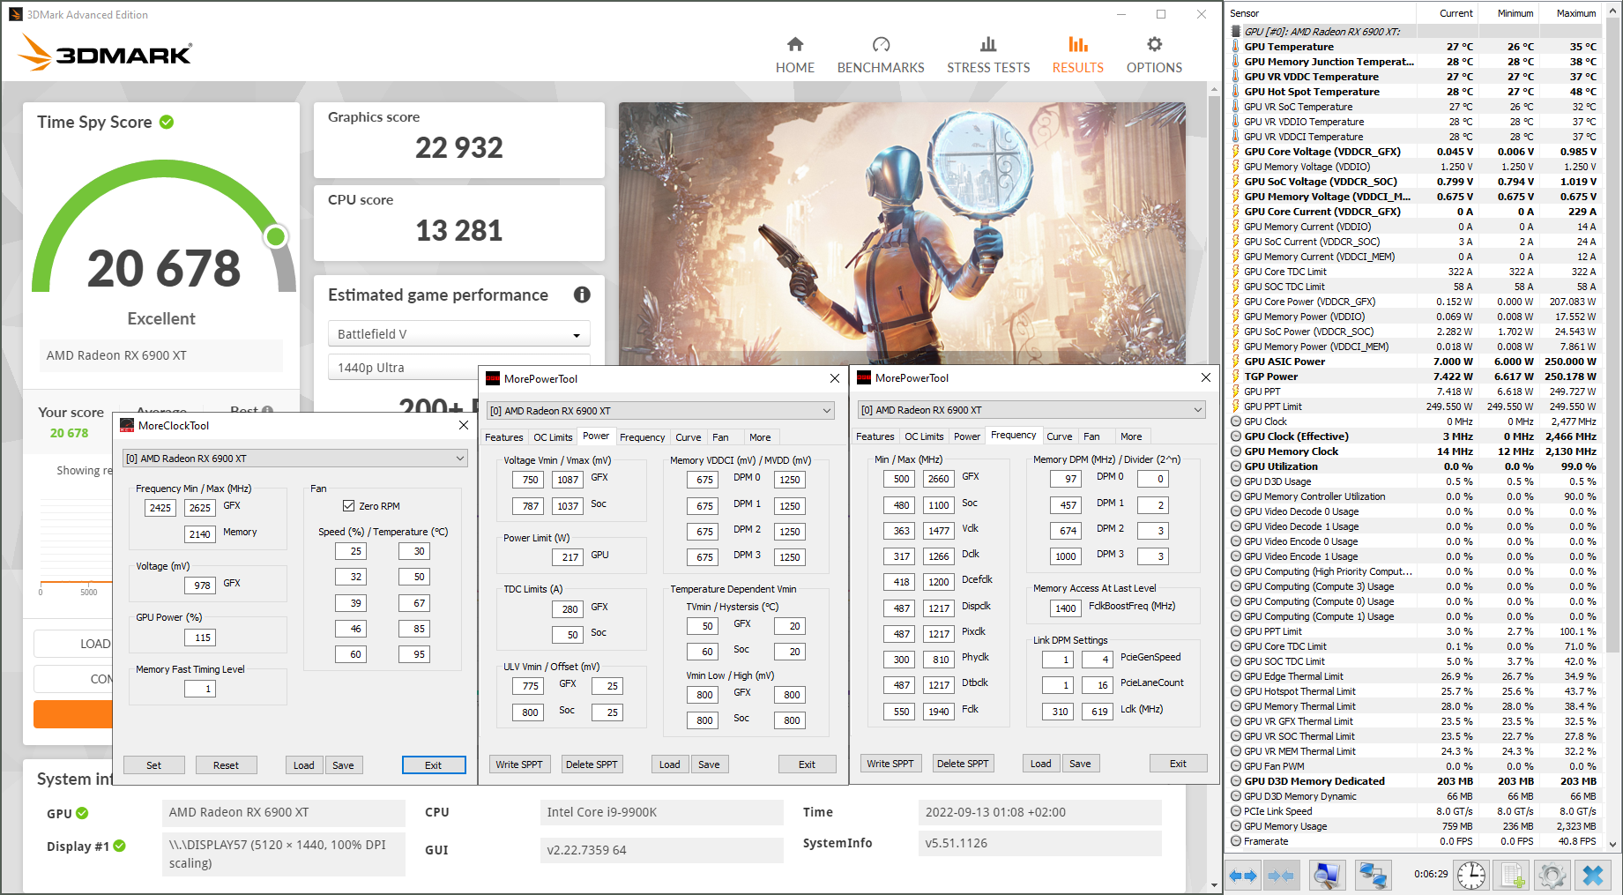Click the networked computers icon in sensor toolbar
This screenshot has height=895, width=1623.
point(1374,876)
